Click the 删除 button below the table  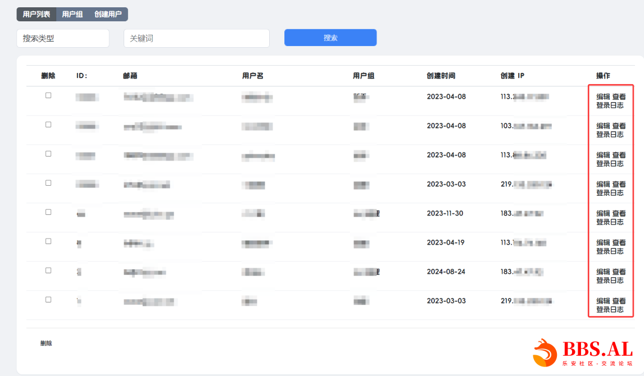click(x=46, y=343)
